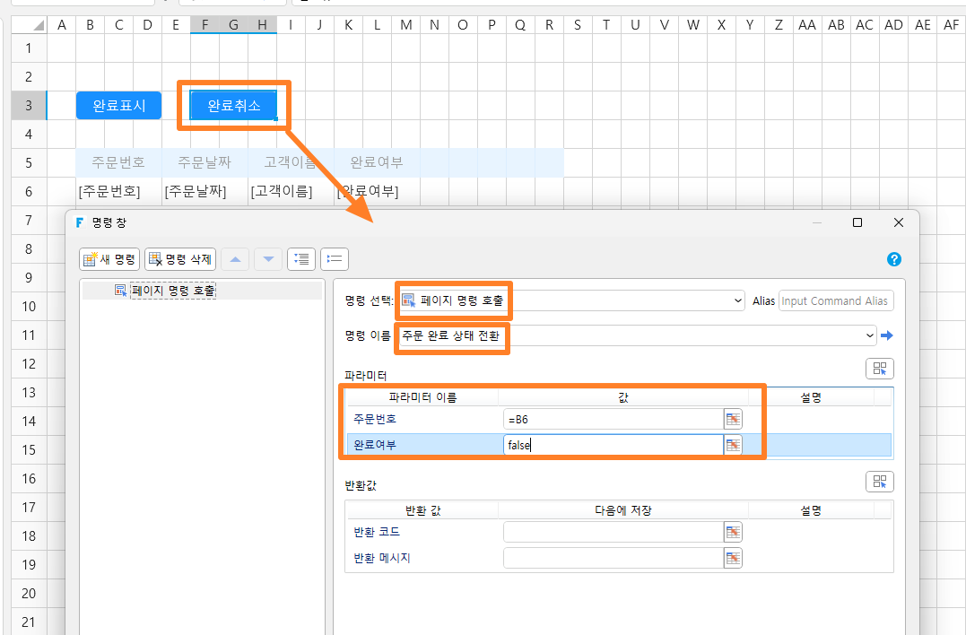Click the cell reference icon for 반환 코드
Image resolution: width=966 pixels, height=635 pixels.
click(733, 532)
